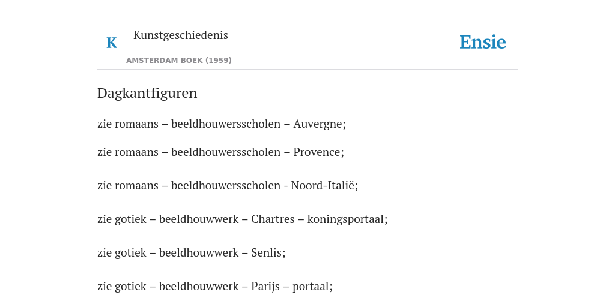Screen dimensions: 615x307
Task: Click the word Auvergne
Action: pos(318,125)
